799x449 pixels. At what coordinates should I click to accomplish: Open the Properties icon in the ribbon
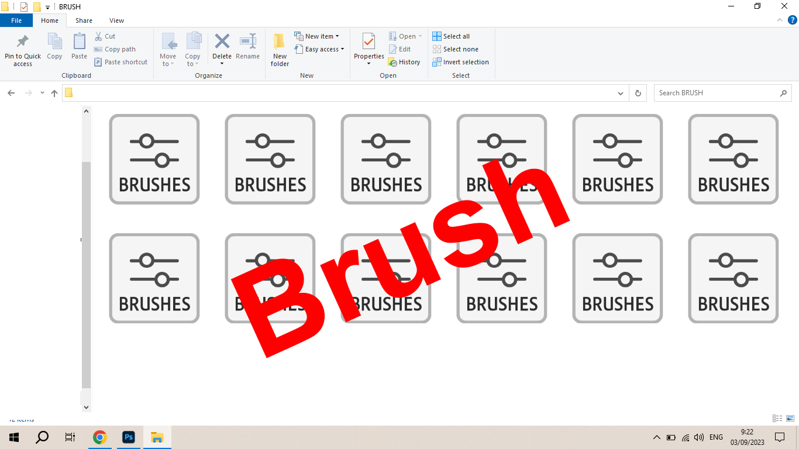(368, 42)
